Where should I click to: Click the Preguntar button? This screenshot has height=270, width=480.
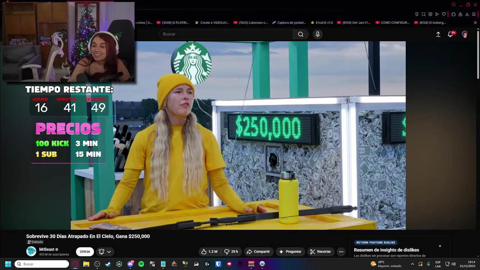pyautogui.click(x=290, y=252)
